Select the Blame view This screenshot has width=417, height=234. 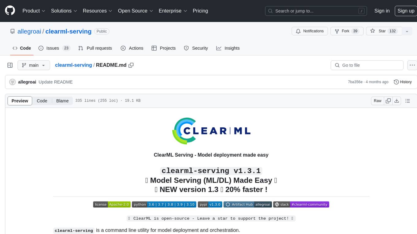point(62,101)
